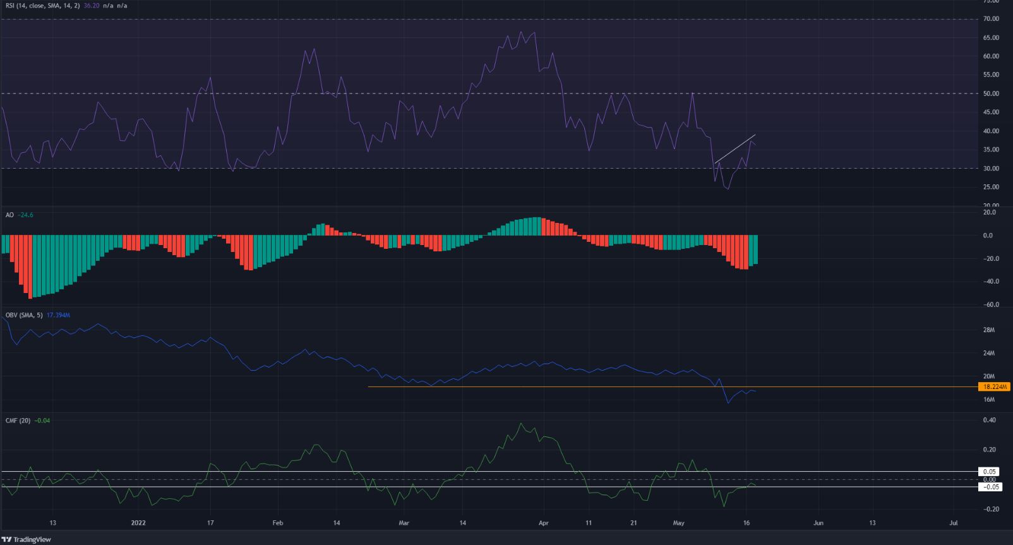Click the CMF (20) indicator label
This screenshot has height=545, width=1013.
pos(16,421)
